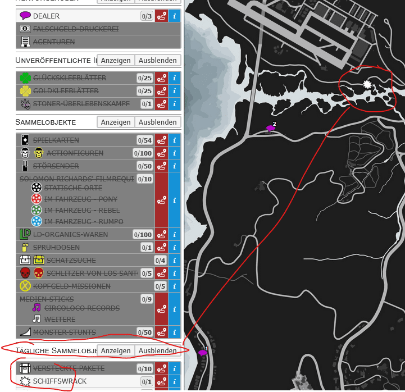Toggle the Dealer category row

tap(85, 16)
